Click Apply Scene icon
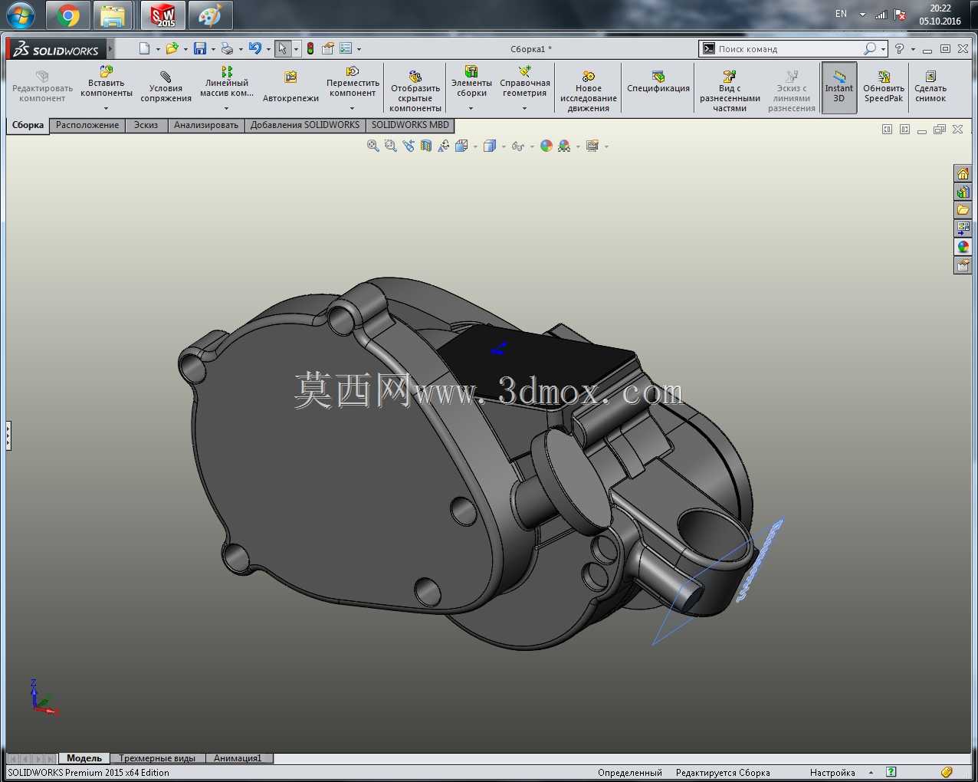Viewport: 978px width, 782px height. coord(564,146)
